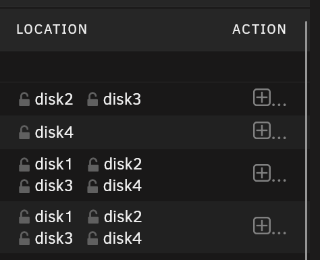Click the disk2 label in the upper four-disk row
This screenshot has width=320, height=260.
coord(123,164)
